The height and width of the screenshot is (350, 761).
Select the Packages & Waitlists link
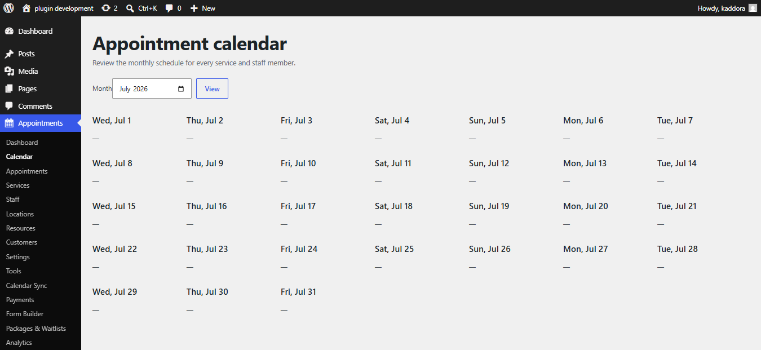(36, 329)
